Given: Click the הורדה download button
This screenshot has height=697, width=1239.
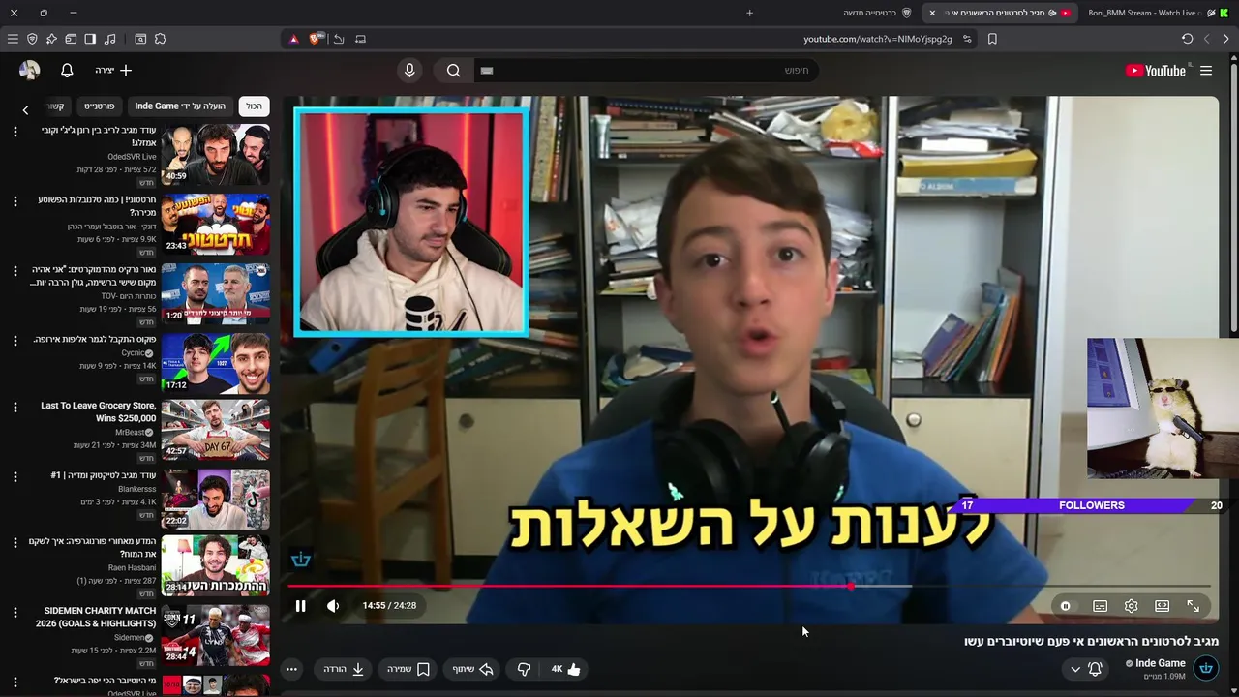Looking at the screenshot, I should click(x=344, y=669).
